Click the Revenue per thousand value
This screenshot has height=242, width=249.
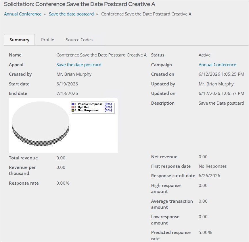[x=61, y=167]
